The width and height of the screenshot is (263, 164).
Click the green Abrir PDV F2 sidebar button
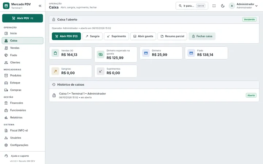pyautogui.click(x=23, y=18)
